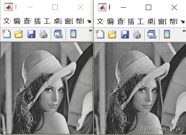Screen dimensions: 186x135
Task: Open 帮助 (Help) menu in right window
Action: [x=173, y=21]
